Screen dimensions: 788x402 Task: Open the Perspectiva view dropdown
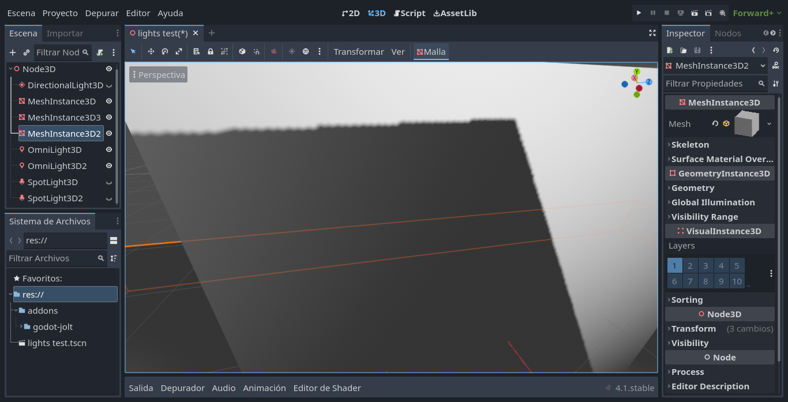coord(158,74)
